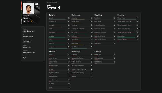Click the Injury rating label

[50, 40]
